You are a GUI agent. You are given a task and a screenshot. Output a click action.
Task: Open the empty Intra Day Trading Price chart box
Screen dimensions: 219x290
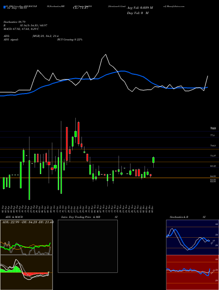coord(88,246)
